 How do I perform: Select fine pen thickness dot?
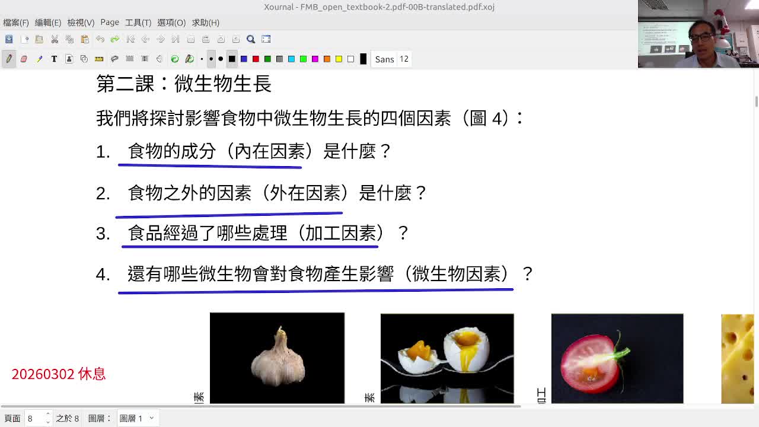click(x=202, y=59)
